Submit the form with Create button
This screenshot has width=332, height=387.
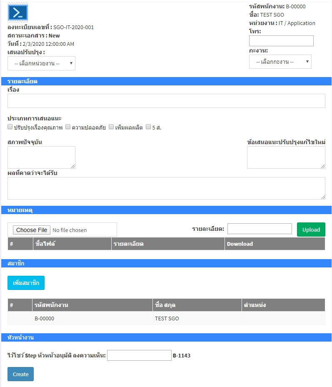coord(20,374)
